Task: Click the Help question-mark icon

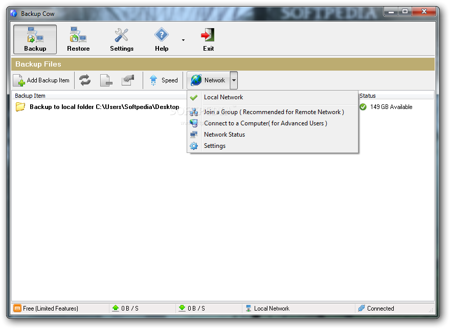Action: pyautogui.click(x=162, y=35)
